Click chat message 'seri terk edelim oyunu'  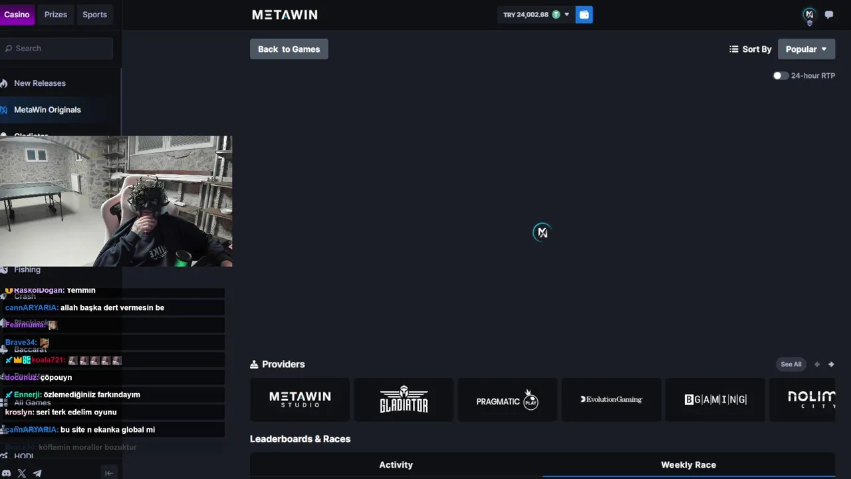pos(76,412)
